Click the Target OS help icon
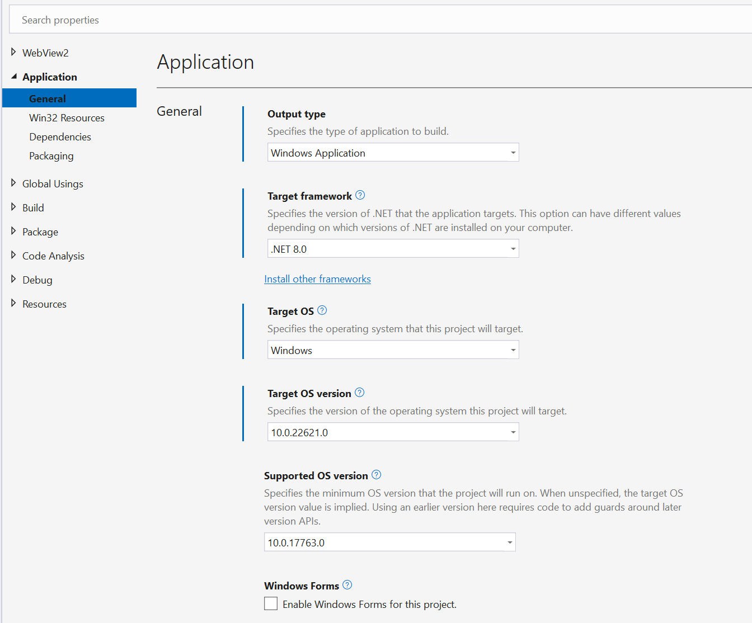752x623 pixels. (x=322, y=310)
